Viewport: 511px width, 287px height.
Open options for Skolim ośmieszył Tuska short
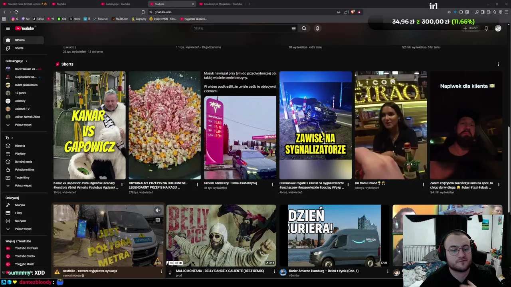pos(273,185)
